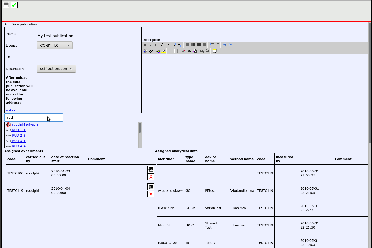Click the H2O chemical formula icon
The height and width of the screenshot is (248, 372).
[181, 45]
